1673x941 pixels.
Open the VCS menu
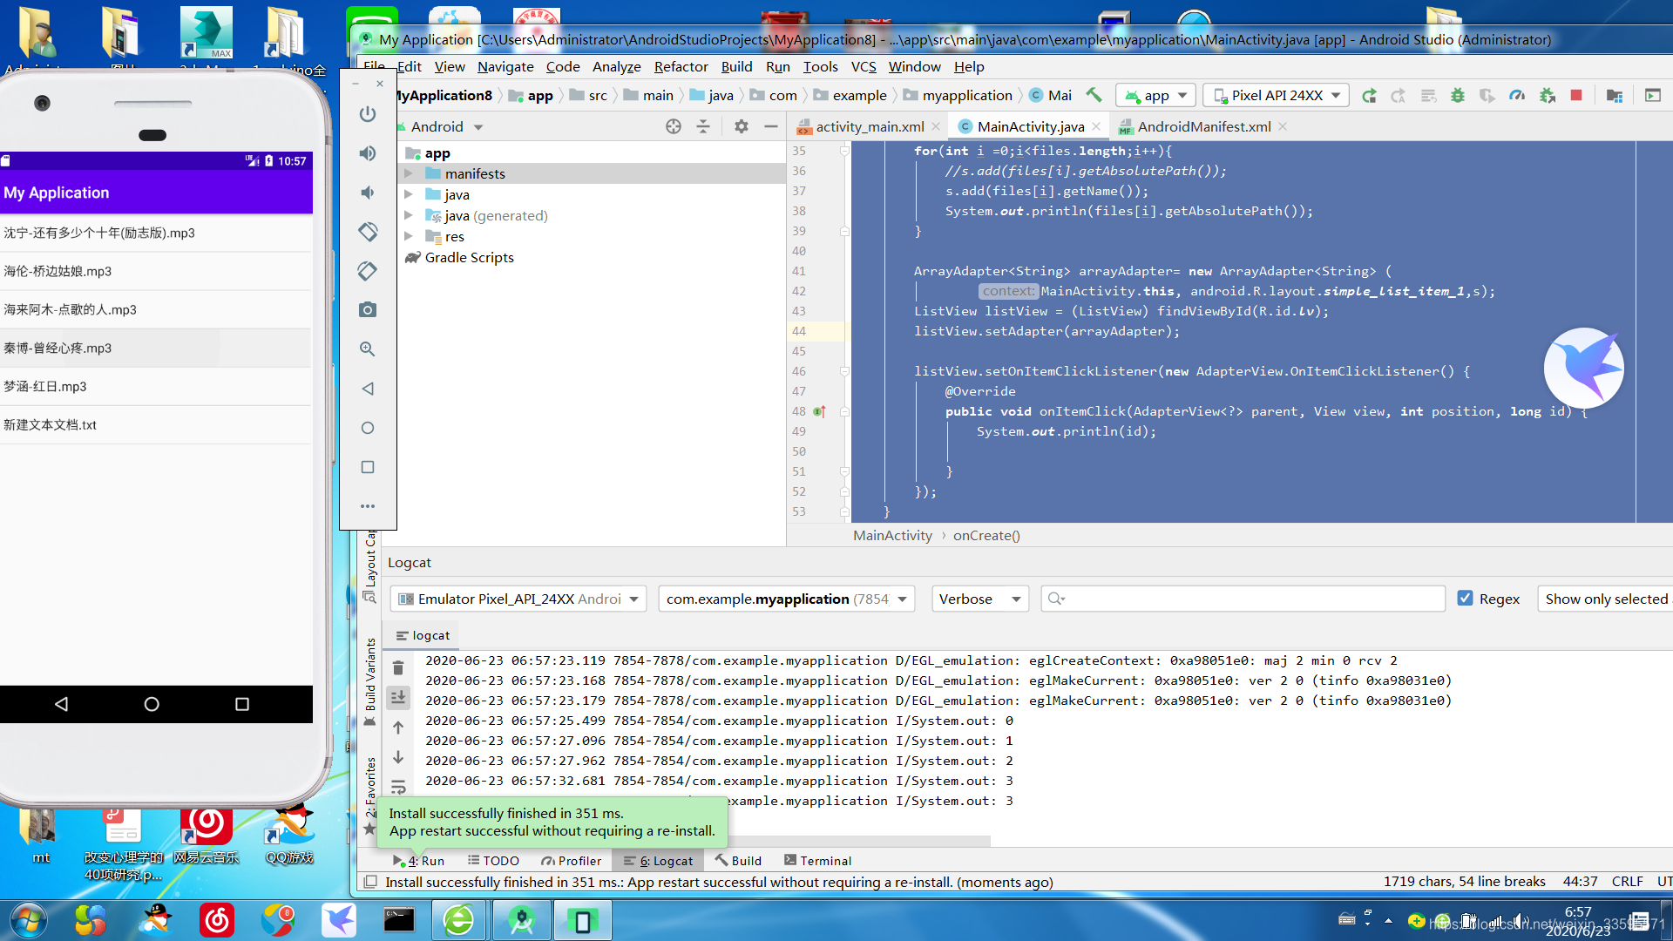click(863, 66)
